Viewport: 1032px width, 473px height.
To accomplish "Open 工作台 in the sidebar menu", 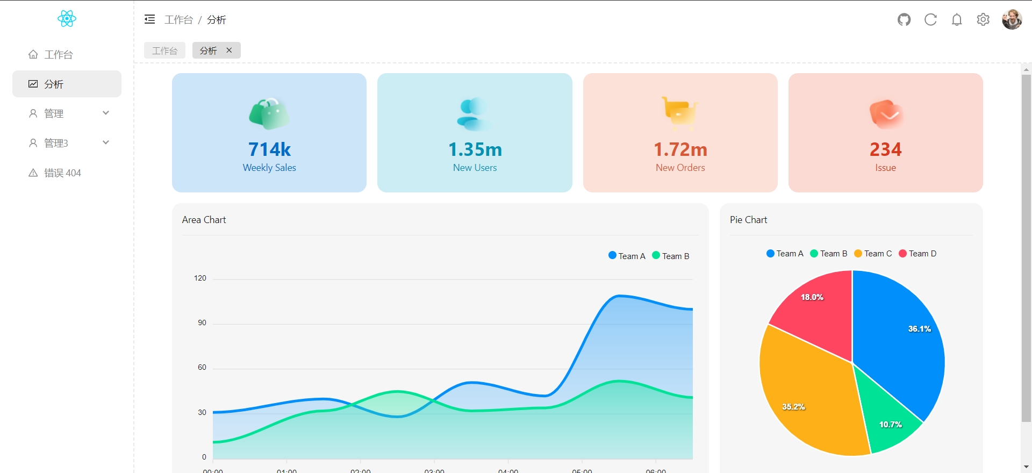I will 67,54.
